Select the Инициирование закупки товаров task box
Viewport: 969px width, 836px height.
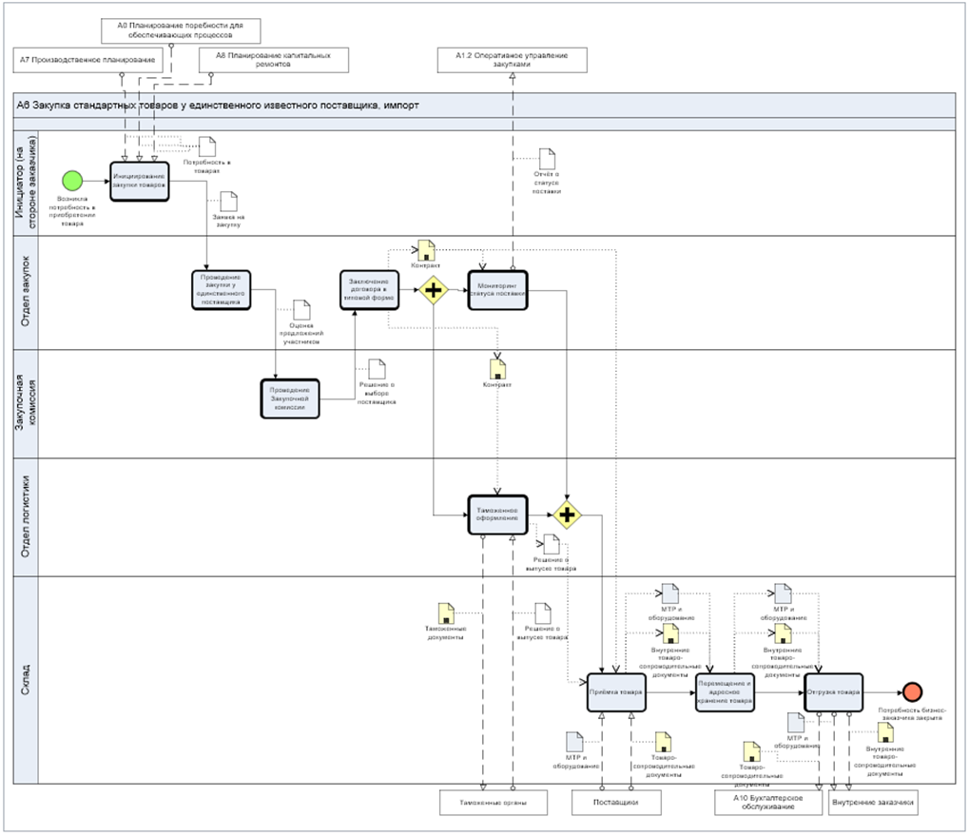point(140,181)
